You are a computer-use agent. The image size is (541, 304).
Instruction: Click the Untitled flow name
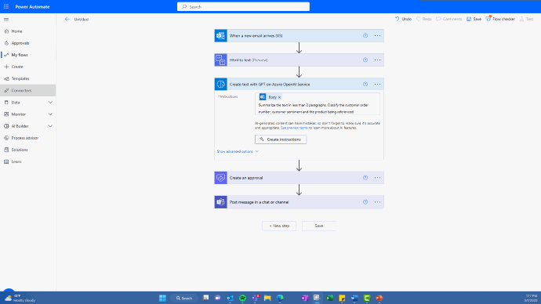coord(82,20)
